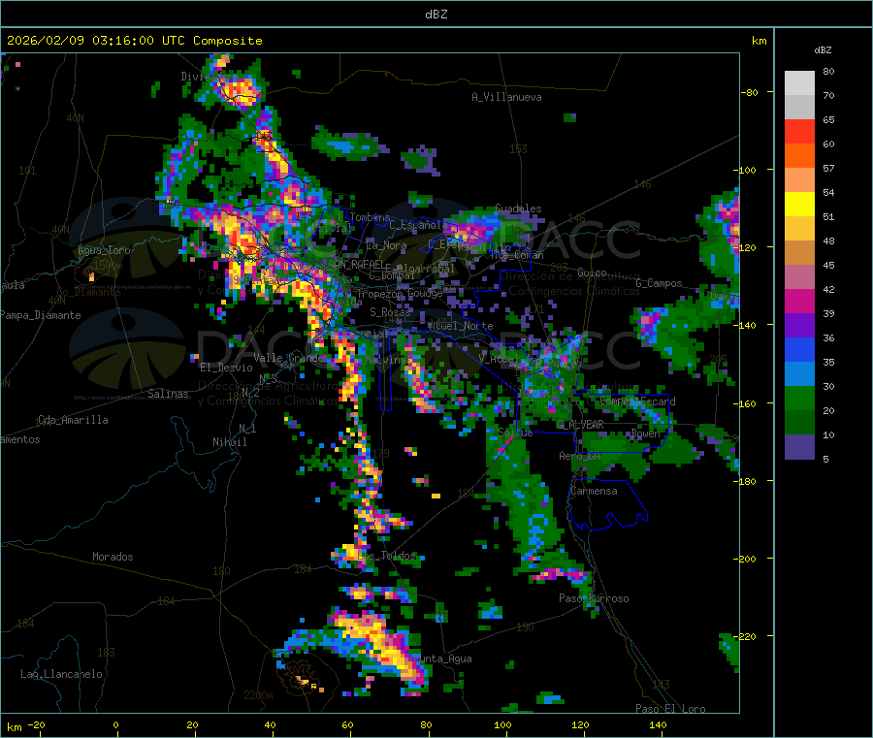Click the Cda_Amarilla location label
The image size is (873, 738).
point(73,420)
